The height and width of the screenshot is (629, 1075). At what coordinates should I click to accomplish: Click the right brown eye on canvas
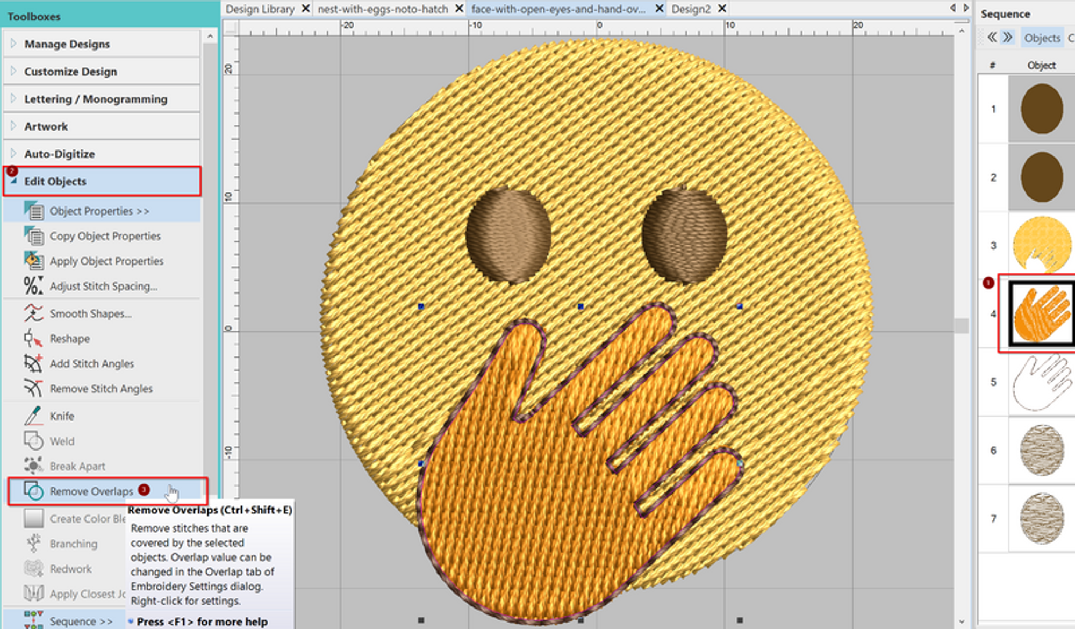coord(684,235)
